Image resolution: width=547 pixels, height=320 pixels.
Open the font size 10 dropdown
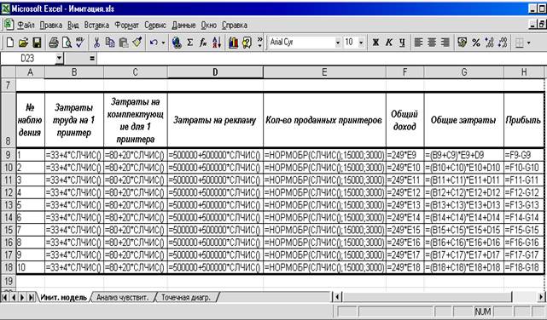click(362, 43)
